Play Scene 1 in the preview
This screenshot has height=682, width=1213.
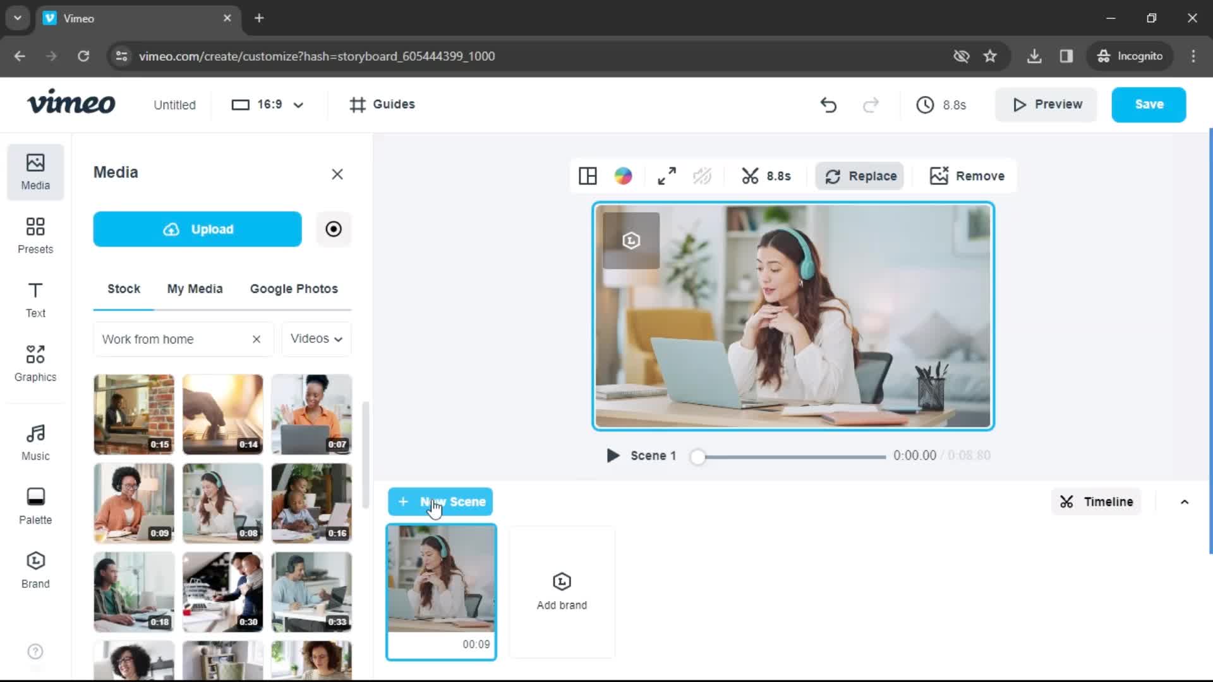click(612, 456)
